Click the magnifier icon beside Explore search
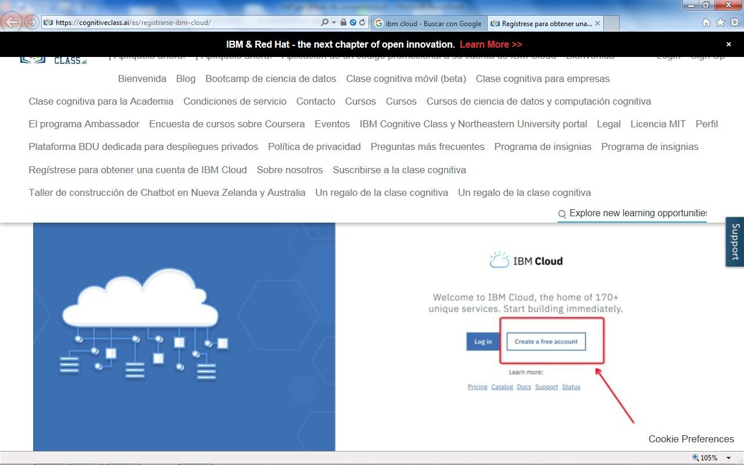The height and width of the screenshot is (465, 744). pos(562,214)
